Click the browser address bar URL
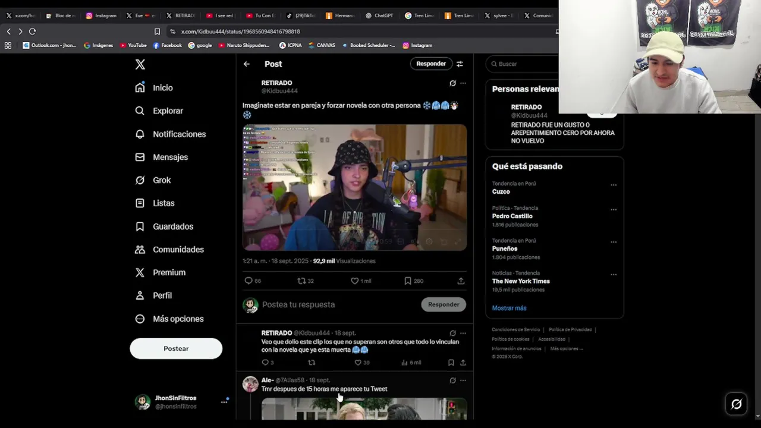The image size is (761, 428). pos(240,32)
